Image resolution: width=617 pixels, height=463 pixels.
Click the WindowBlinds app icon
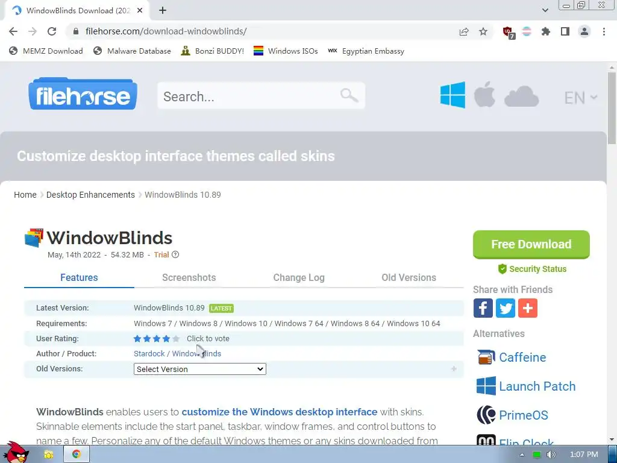pos(34,238)
